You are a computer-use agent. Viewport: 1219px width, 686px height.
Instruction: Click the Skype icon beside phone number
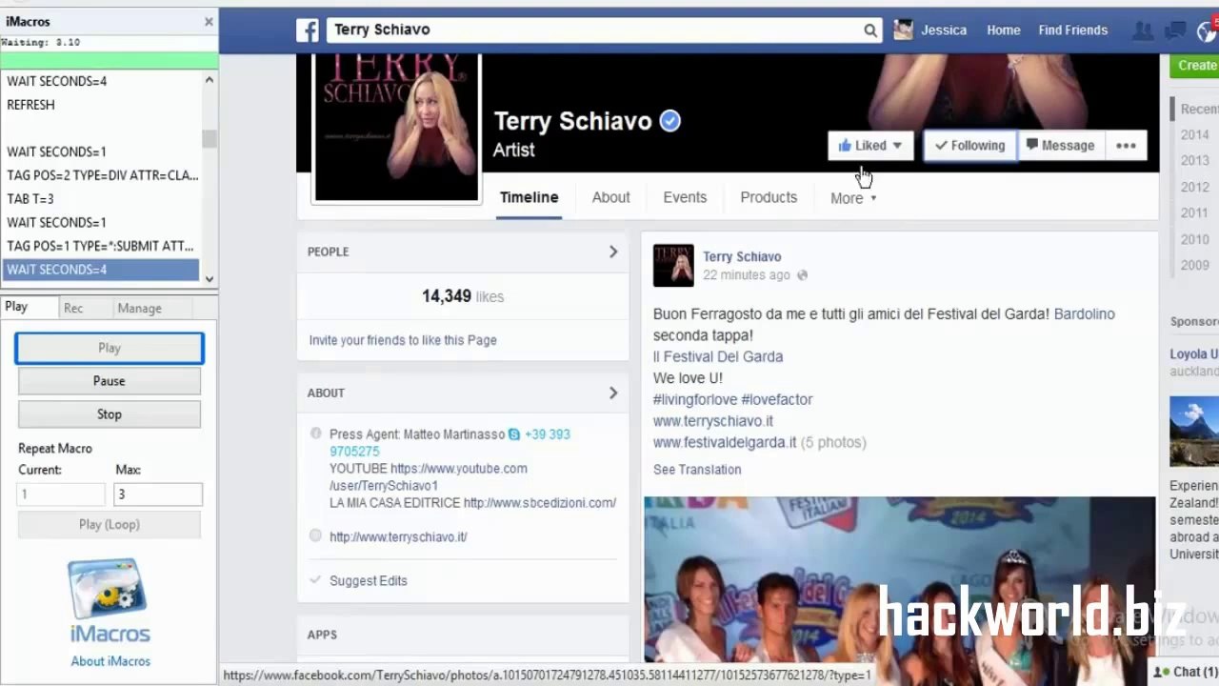point(514,434)
